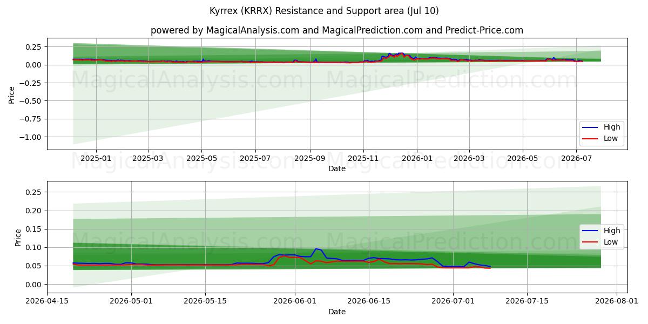
Task: Click the '2026-07-01' date tick label
Action: (x=453, y=301)
